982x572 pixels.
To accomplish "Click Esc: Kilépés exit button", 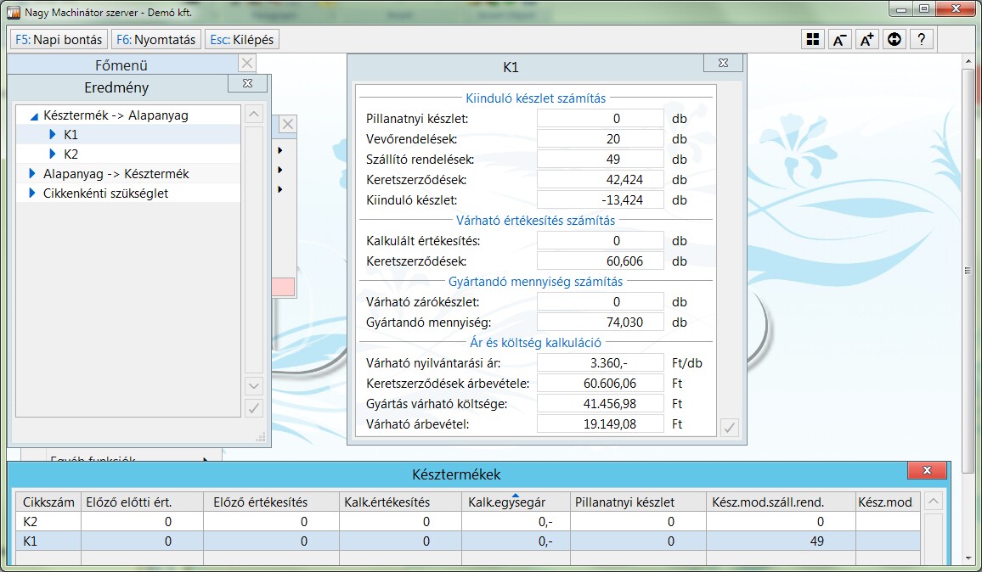I will click(242, 40).
